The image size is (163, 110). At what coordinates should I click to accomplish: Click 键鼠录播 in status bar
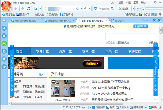(x=136, y=107)
